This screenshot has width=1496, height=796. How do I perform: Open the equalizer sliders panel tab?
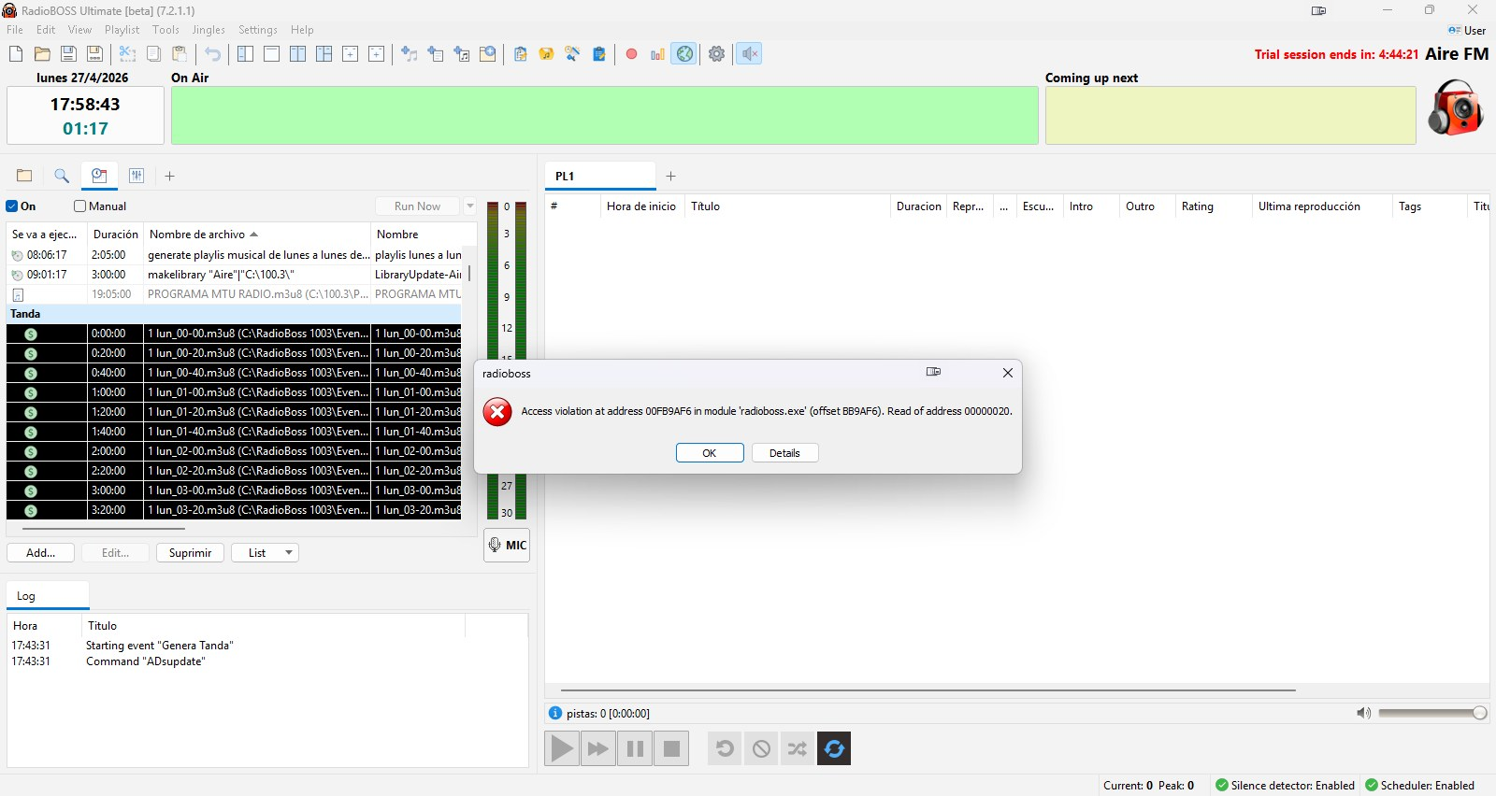(137, 176)
